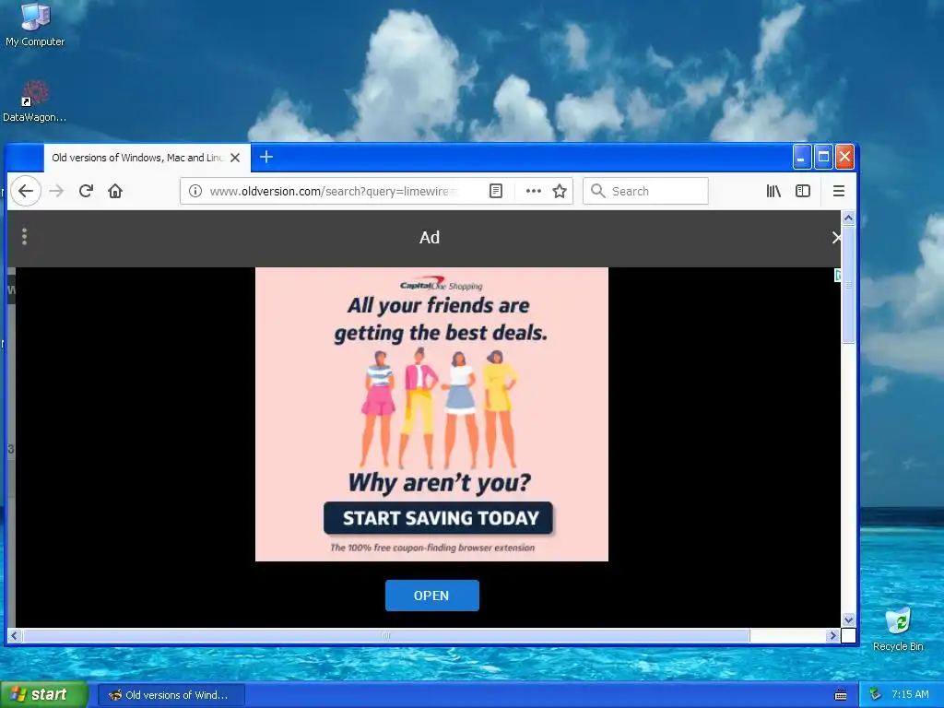Go to the Firefox Home page
This screenshot has width=944, height=708.
point(115,191)
